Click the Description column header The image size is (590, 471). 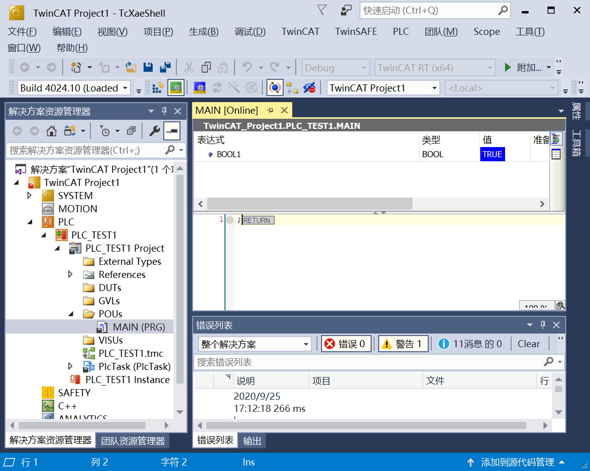[x=271, y=381]
